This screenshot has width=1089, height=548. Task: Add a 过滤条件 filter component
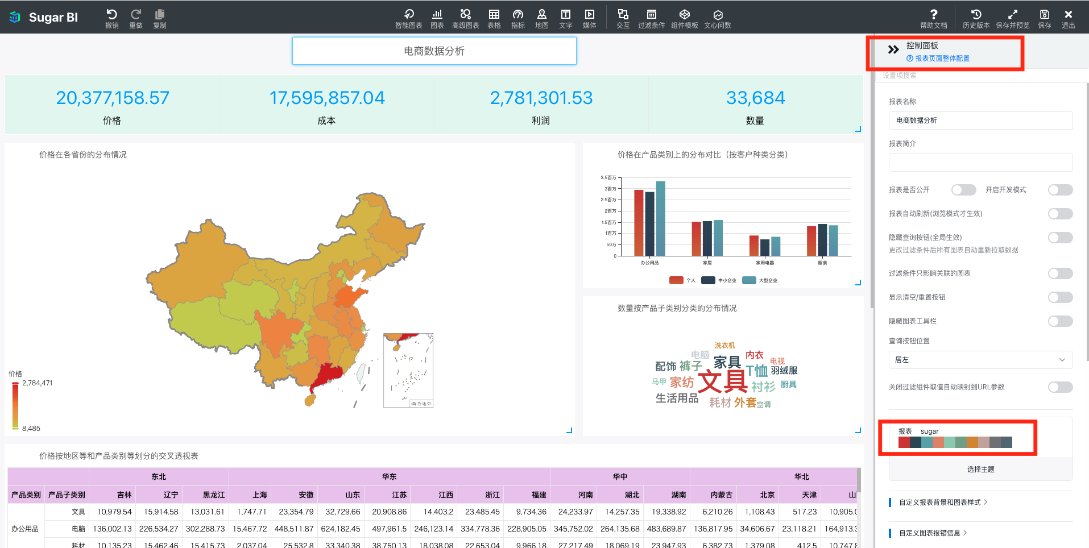click(x=652, y=18)
